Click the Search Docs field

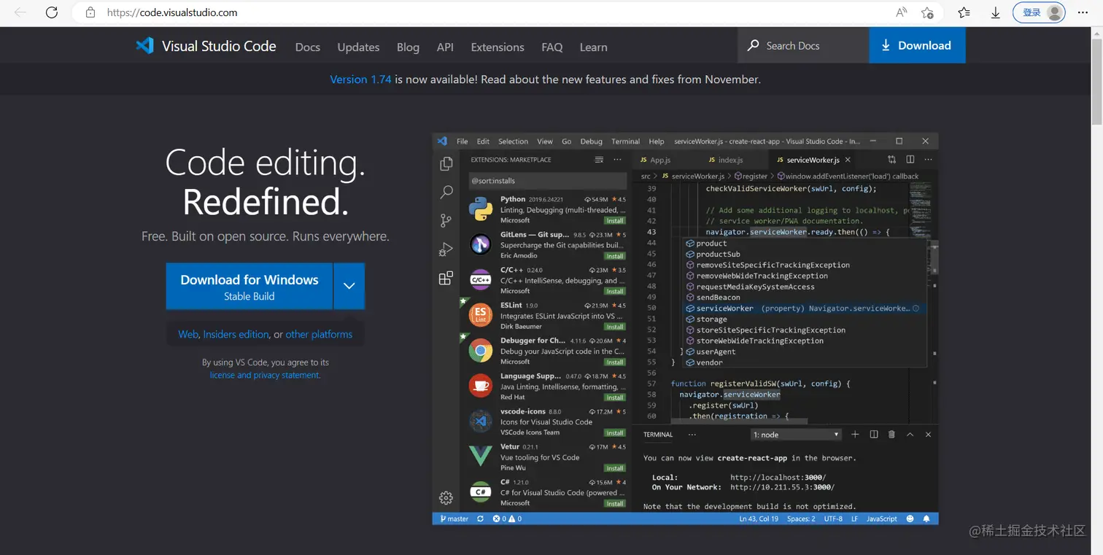click(x=803, y=45)
